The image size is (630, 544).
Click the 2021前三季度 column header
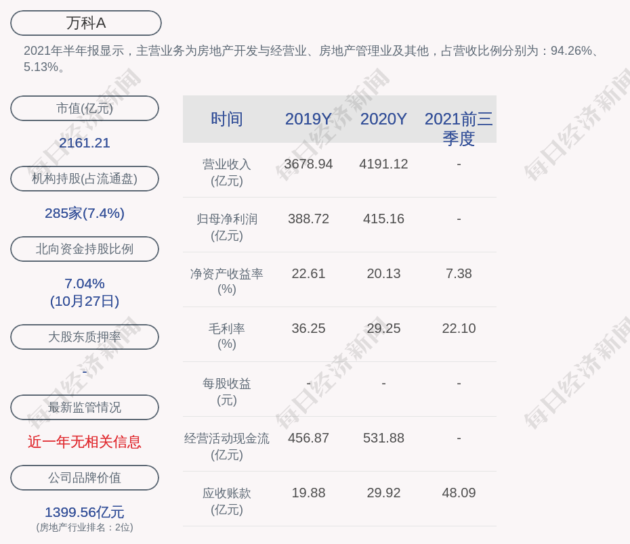tap(459, 129)
